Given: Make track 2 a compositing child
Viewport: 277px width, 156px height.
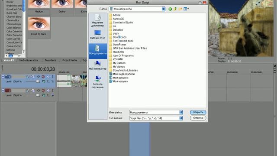Looking at the screenshot, I should click(53, 95).
